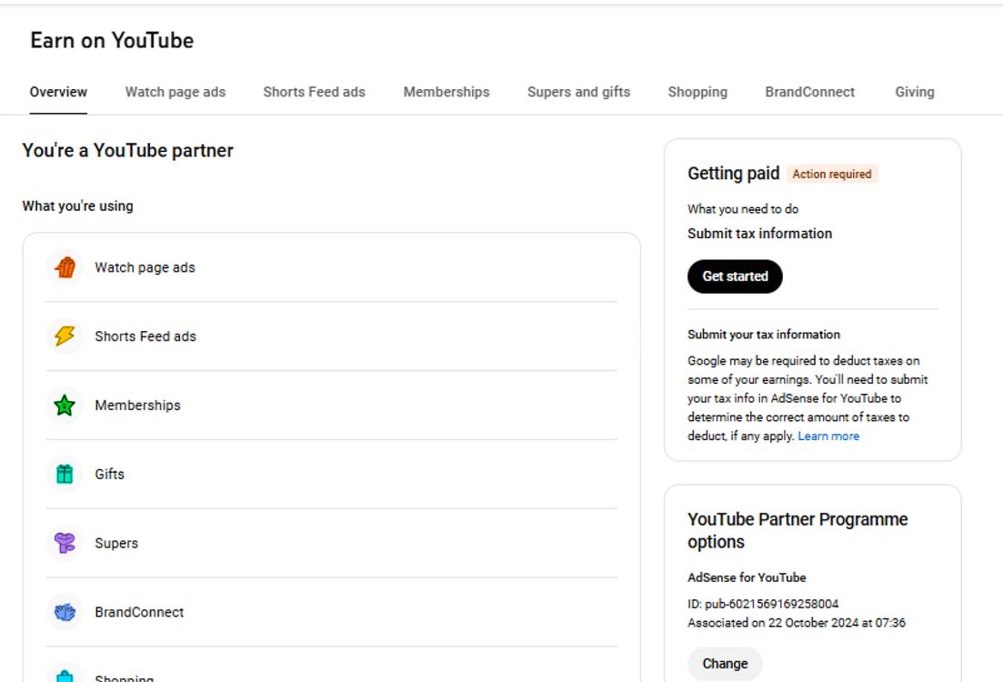Click the Shorts Feed ads lightning icon
This screenshot has width=1003, height=682.
65,336
